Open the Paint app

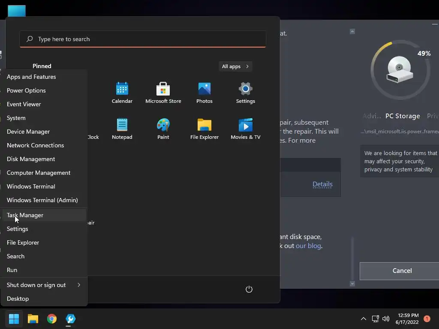[163, 129]
